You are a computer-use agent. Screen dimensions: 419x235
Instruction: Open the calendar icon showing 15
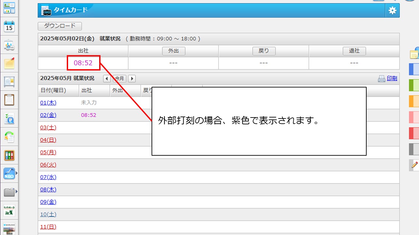pyautogui.click(x=9, y=26)
